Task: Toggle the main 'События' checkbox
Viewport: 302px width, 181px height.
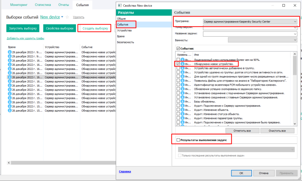Action: pos(178,48)
